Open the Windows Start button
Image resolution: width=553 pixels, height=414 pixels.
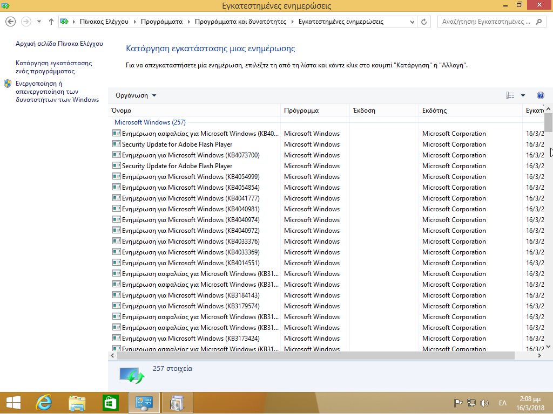14,403
